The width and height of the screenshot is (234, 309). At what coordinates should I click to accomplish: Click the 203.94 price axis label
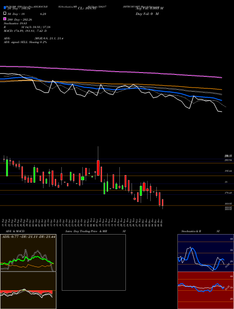pyautogui.click(x=228, y=160)
